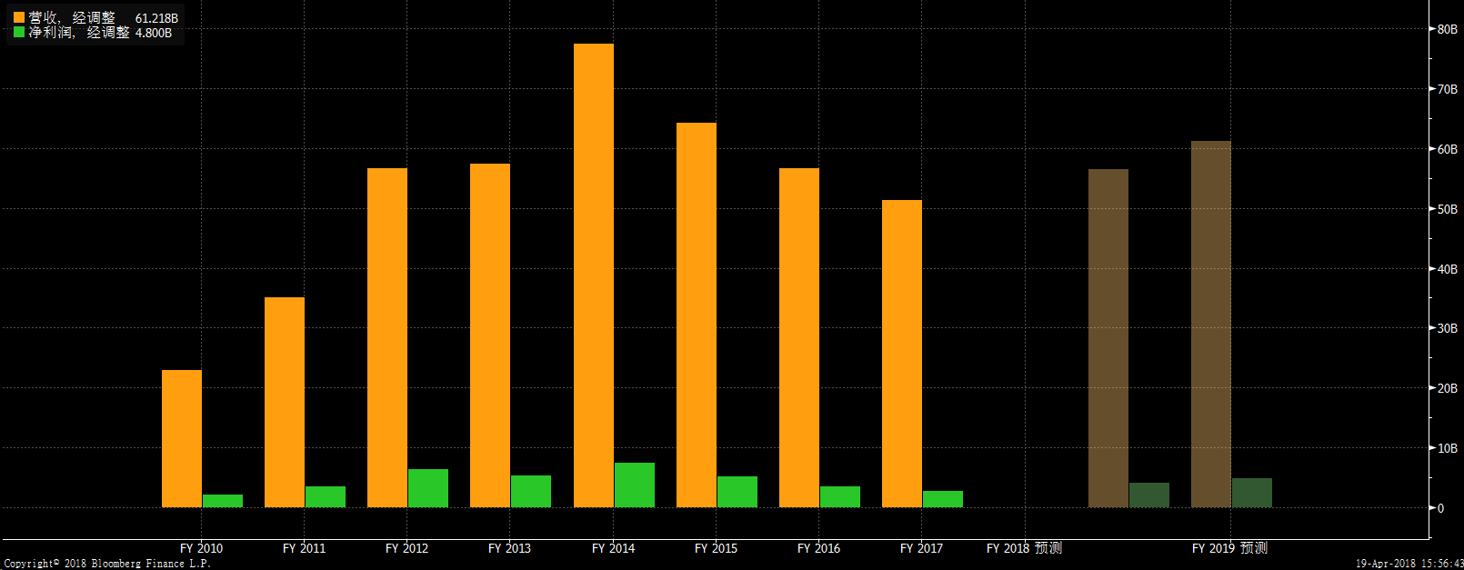
Task: Select the 营收, 经调整 legend label
Action: click(72, 18)
